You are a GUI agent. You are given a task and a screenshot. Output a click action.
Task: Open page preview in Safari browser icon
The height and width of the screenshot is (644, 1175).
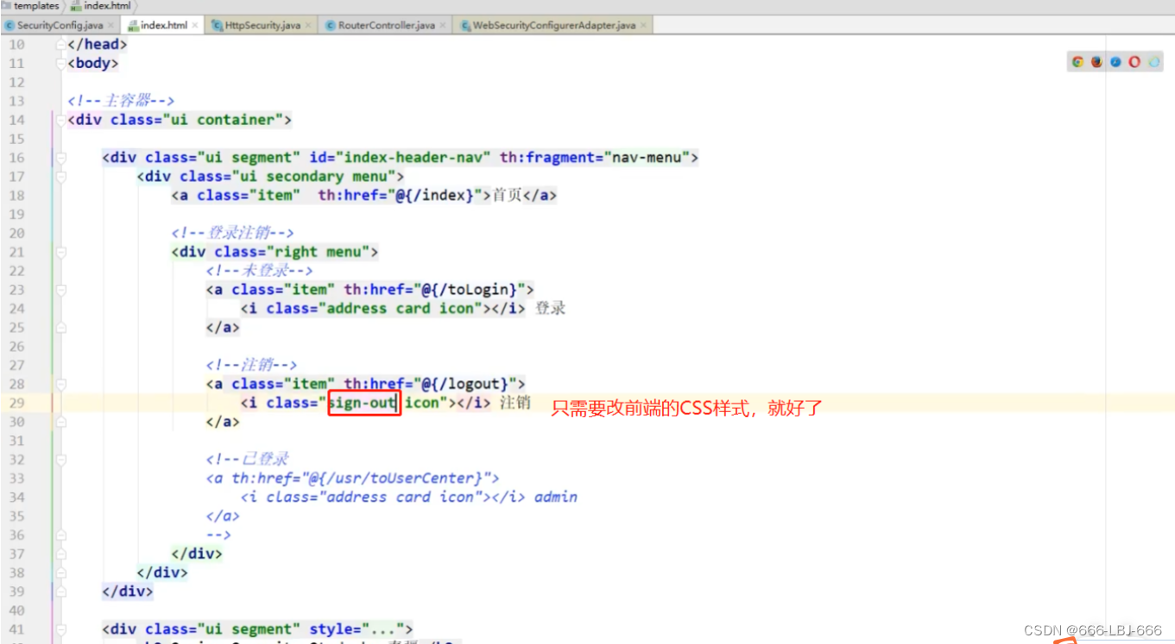pyautogui.click(x=1115, y=62)
